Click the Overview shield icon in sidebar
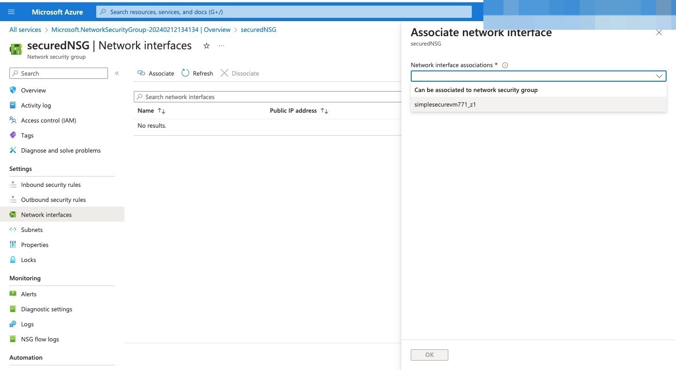Image resolution: width=676 pixels, height=370 pixels. pyautogui.click(x=13, y=90)
